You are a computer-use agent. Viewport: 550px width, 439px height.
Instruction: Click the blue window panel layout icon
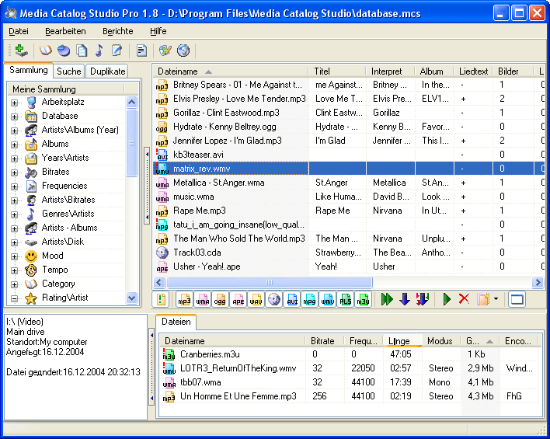pyautogui.click(x=517, y=300)
